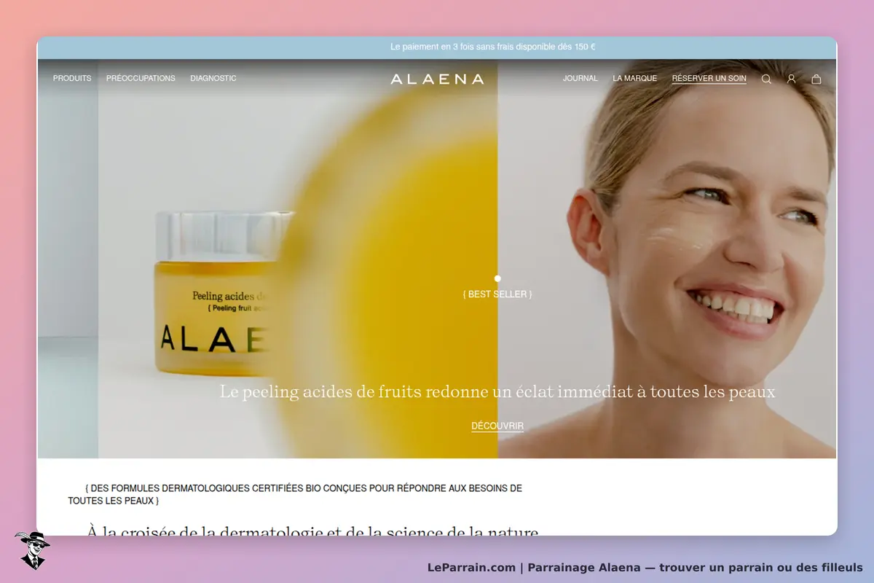This screenshot has height=583, width=874.
Task: Open the DIAGNOSTIC menu item
Action: coord(213,78)
